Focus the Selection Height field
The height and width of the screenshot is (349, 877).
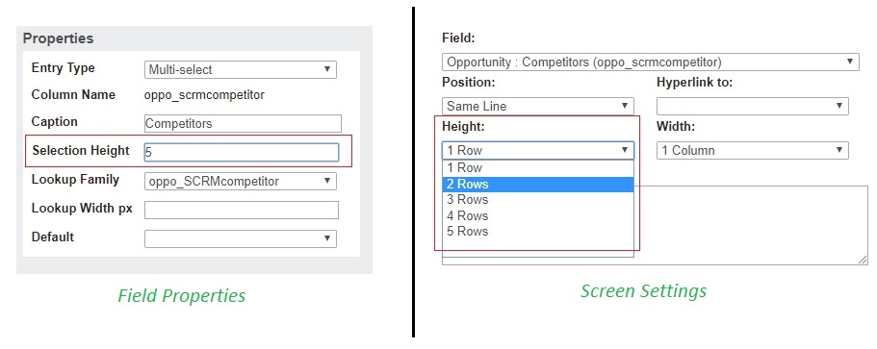tap(242, 153)
